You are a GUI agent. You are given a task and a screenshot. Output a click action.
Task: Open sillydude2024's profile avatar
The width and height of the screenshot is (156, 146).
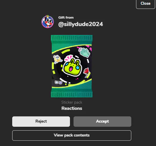[48, 22]
